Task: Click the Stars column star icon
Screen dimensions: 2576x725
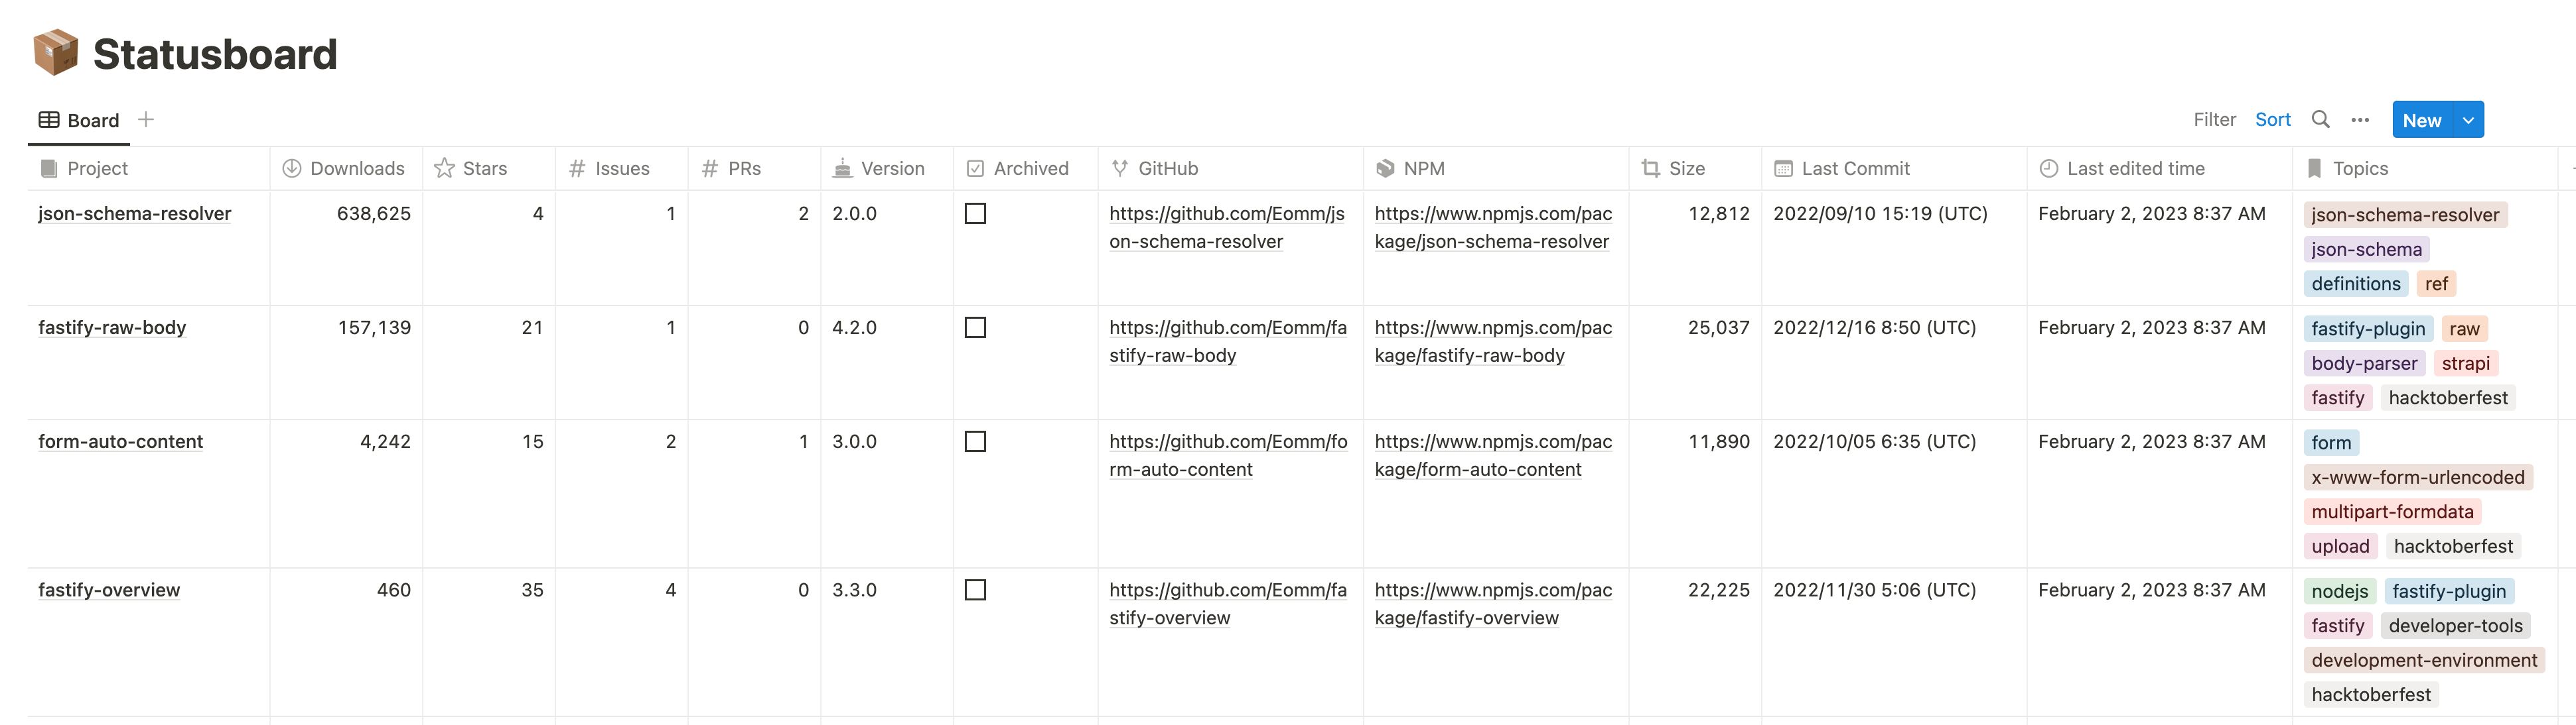Action: tap(444, 169)
